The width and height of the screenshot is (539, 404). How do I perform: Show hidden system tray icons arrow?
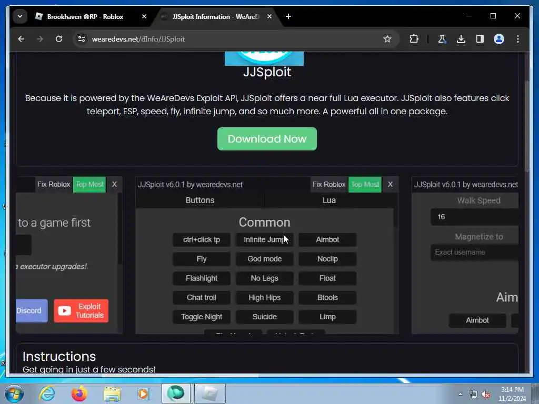[460, 395]
